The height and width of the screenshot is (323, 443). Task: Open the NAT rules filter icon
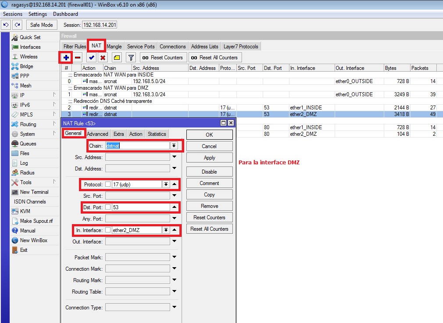coord(130,57)
